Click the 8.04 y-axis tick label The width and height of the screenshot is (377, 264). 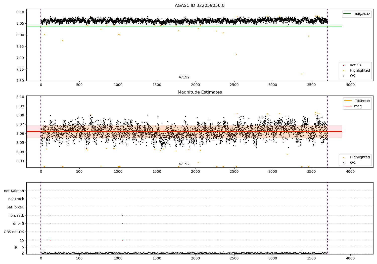[20, 152]
